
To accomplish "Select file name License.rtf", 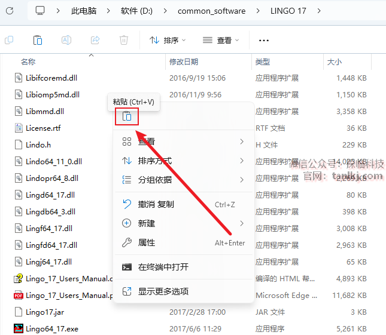I will click(x=43, y=128).
